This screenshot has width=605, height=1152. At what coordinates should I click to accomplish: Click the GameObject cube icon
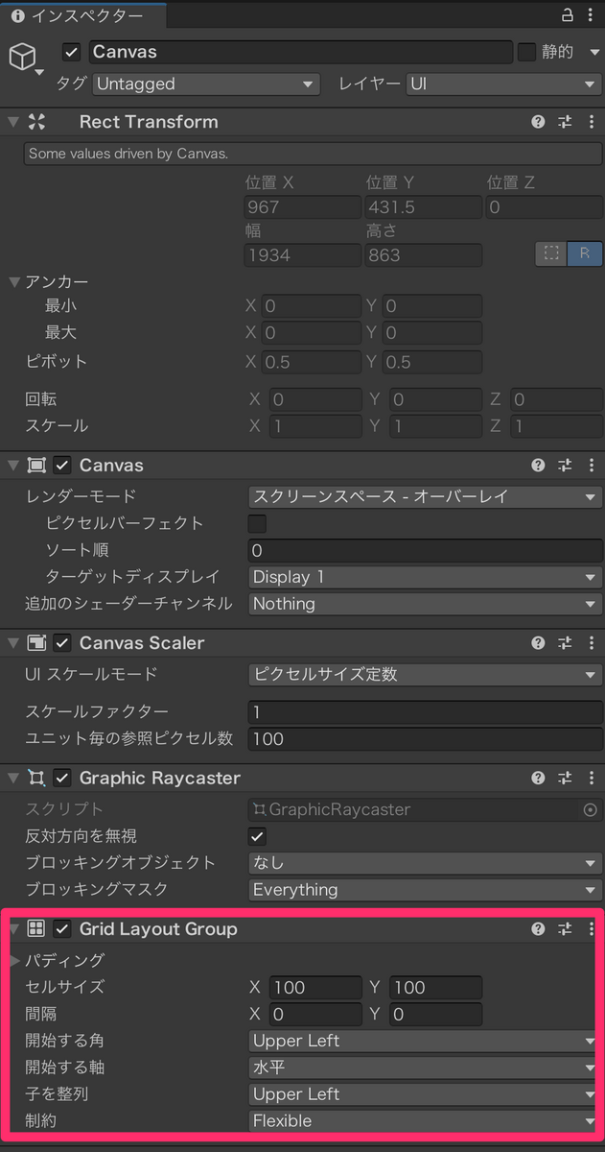[21, 58]
